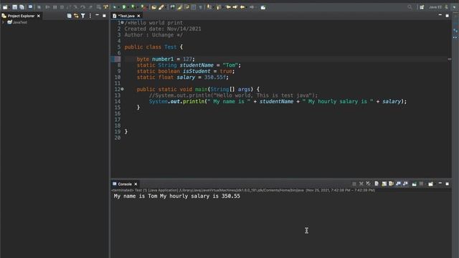Select the Console tab
Image resolution: width=459 pixels, height=258 pixels.
point(124,184)
